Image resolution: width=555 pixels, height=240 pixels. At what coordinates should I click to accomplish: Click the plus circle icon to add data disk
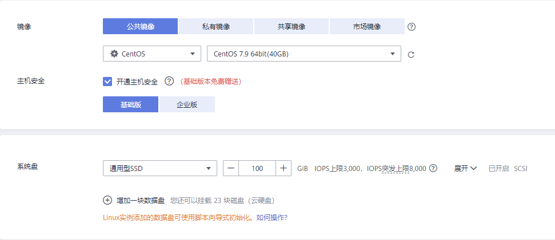point(107,200)
